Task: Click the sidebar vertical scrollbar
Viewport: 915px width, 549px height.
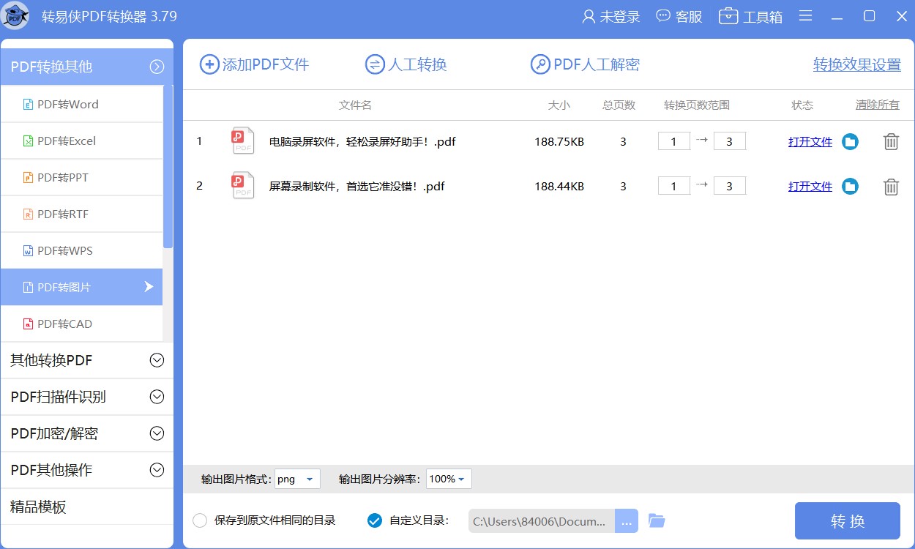Action: point(168,167)
